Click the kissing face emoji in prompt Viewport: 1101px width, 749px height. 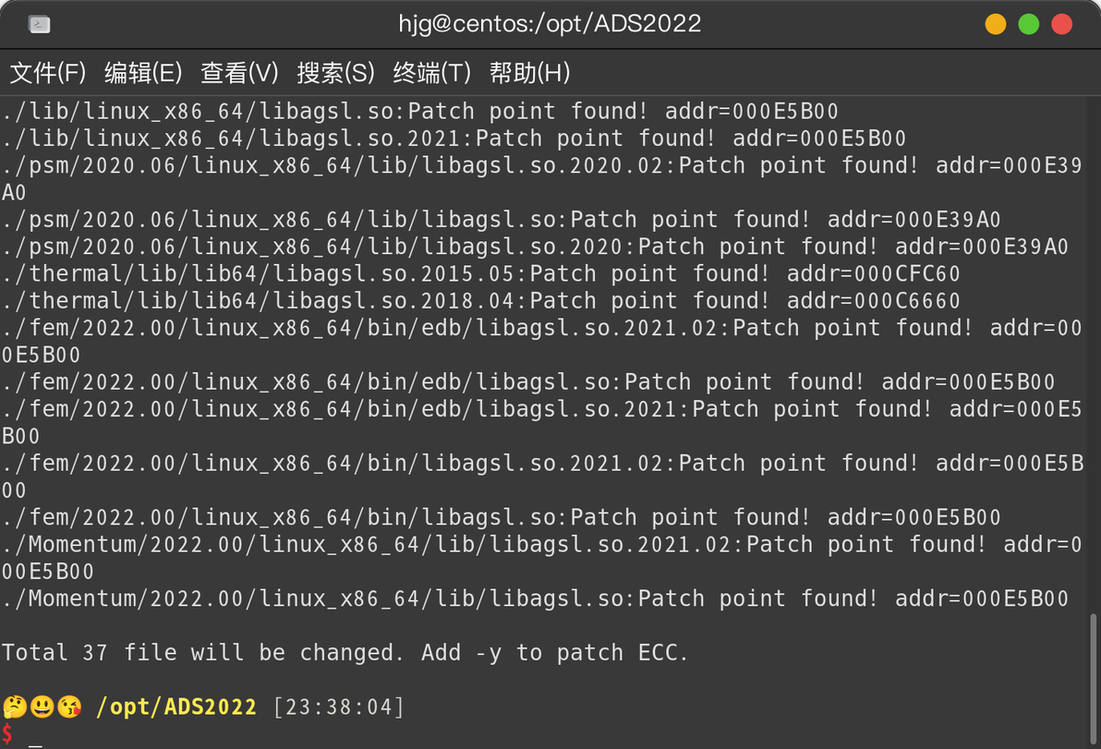tap(68, 707)
